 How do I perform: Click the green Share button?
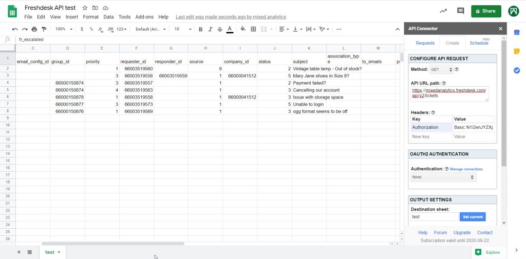(486, 11)
